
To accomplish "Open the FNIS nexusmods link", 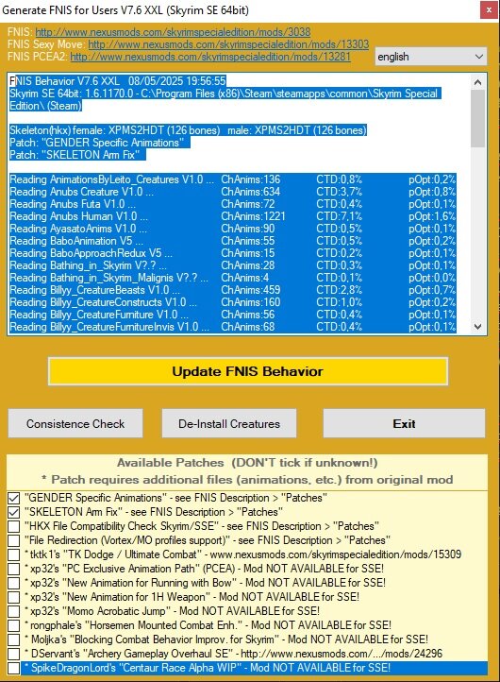I will pyautogui.click(x=173, y=32).
